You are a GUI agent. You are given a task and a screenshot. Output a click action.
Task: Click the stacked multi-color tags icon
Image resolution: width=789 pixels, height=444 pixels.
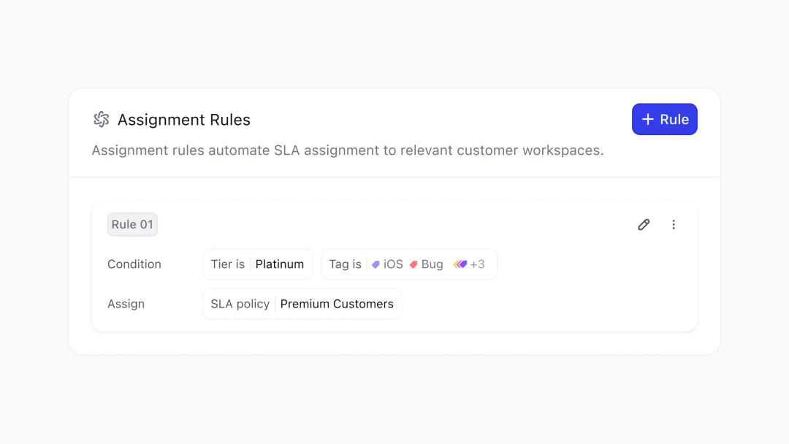[460, 264]
